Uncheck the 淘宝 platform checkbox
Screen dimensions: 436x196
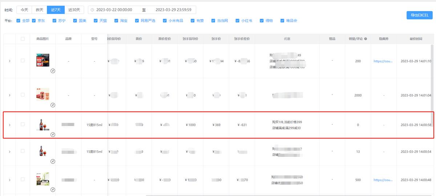click(x=116, y=21)
